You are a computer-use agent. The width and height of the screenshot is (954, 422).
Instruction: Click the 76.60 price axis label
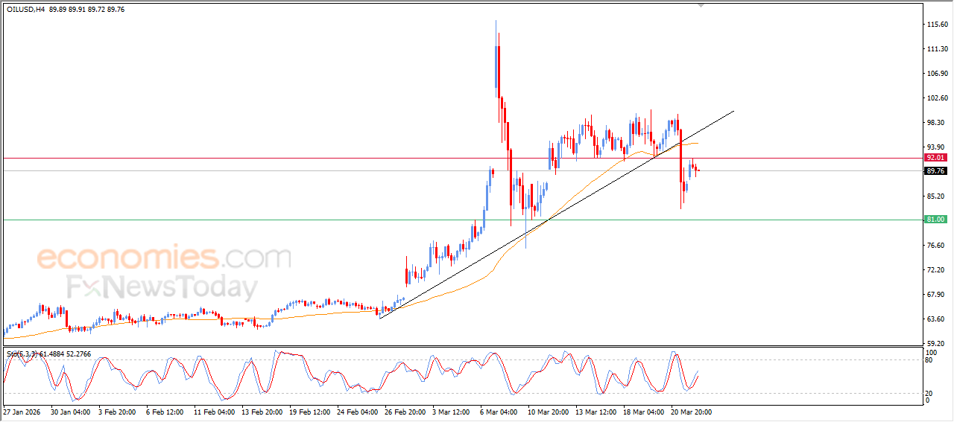click(935, 246)
